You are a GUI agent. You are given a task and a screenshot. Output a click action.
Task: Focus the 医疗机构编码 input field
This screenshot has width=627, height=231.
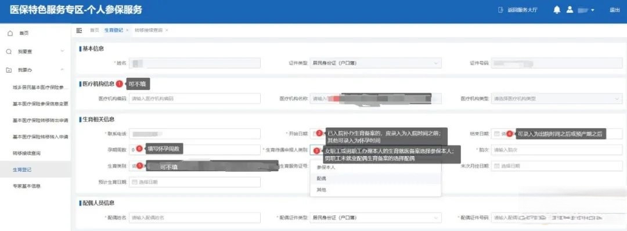click(x=194, y=98)
